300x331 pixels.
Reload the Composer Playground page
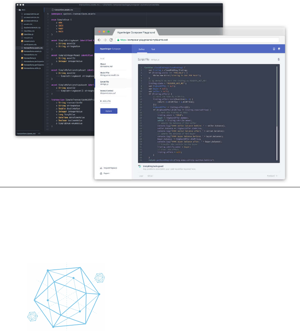[x=111, y=40]
